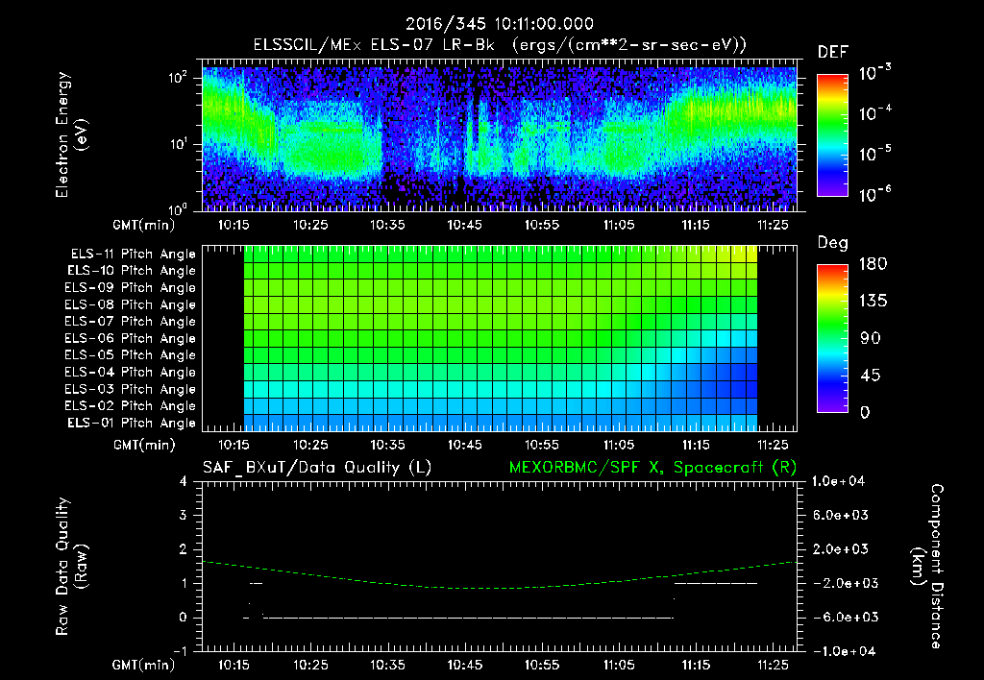
Task: Select the ELS-05 Pitch Angle row label
Action: coord(131,355)
